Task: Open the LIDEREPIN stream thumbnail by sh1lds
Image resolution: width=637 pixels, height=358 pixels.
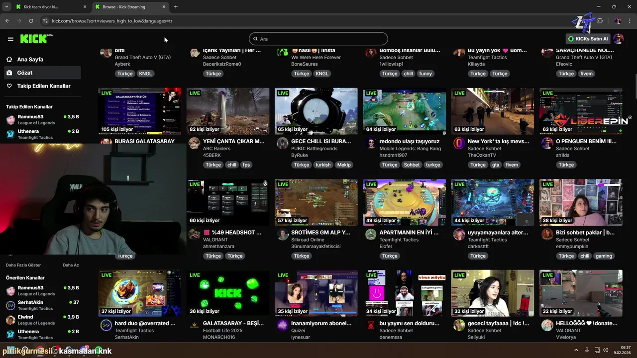Action: pos(581,111)
